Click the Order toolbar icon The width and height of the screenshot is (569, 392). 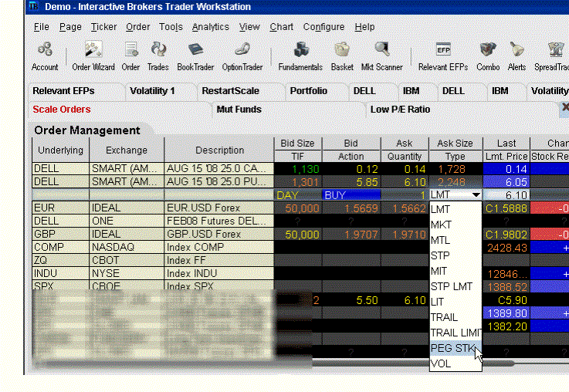tap(130, 56)
